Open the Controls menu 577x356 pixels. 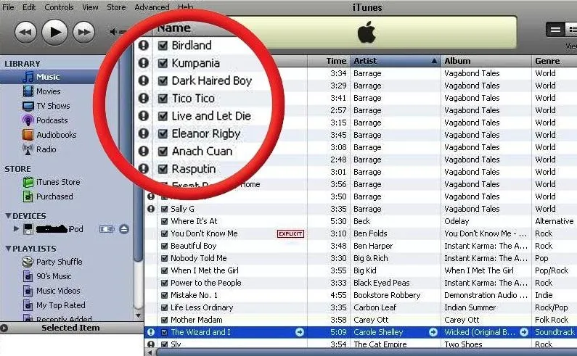click(59, 7)
